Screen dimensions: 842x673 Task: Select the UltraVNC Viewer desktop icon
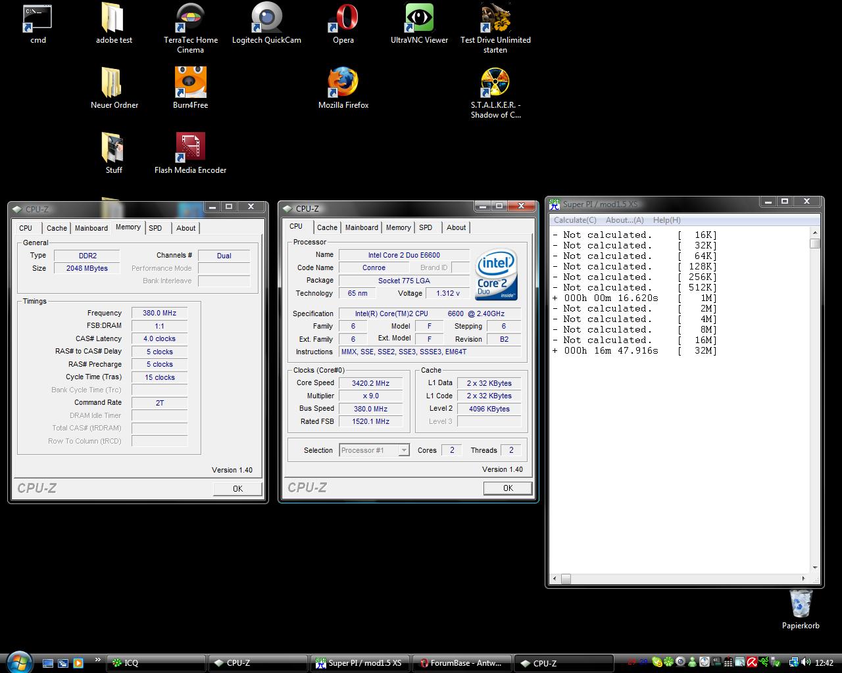click(419, 24)
